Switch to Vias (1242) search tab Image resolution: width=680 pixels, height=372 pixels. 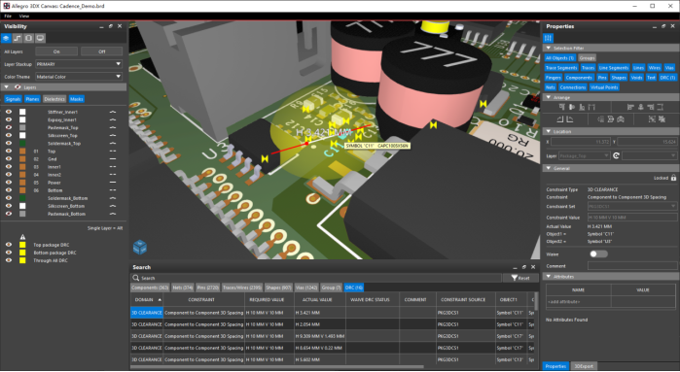[x=306, y=287]
